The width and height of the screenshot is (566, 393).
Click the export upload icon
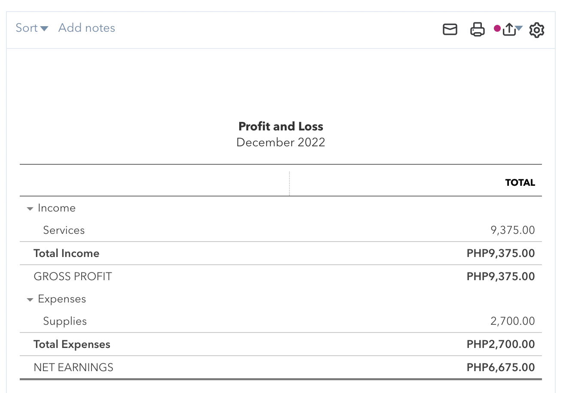(509, 30)
